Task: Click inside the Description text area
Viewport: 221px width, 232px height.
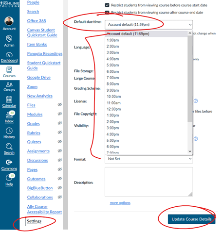Action: point(149,182)
